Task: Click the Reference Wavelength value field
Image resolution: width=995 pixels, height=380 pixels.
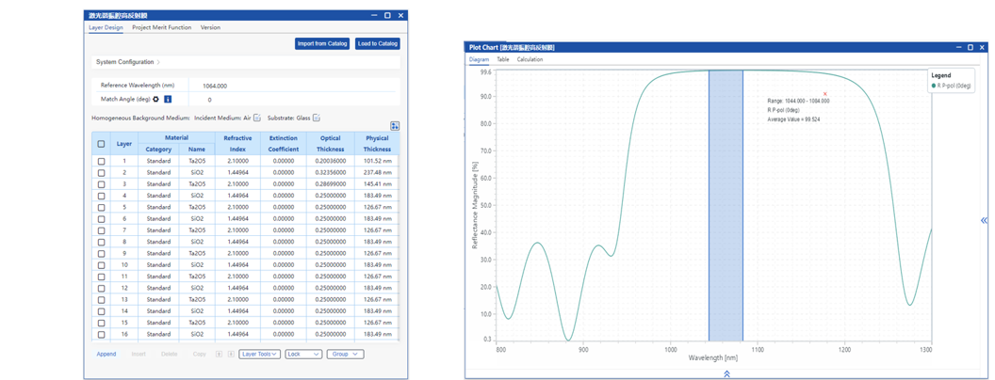Action: click(x=215, y=86)
